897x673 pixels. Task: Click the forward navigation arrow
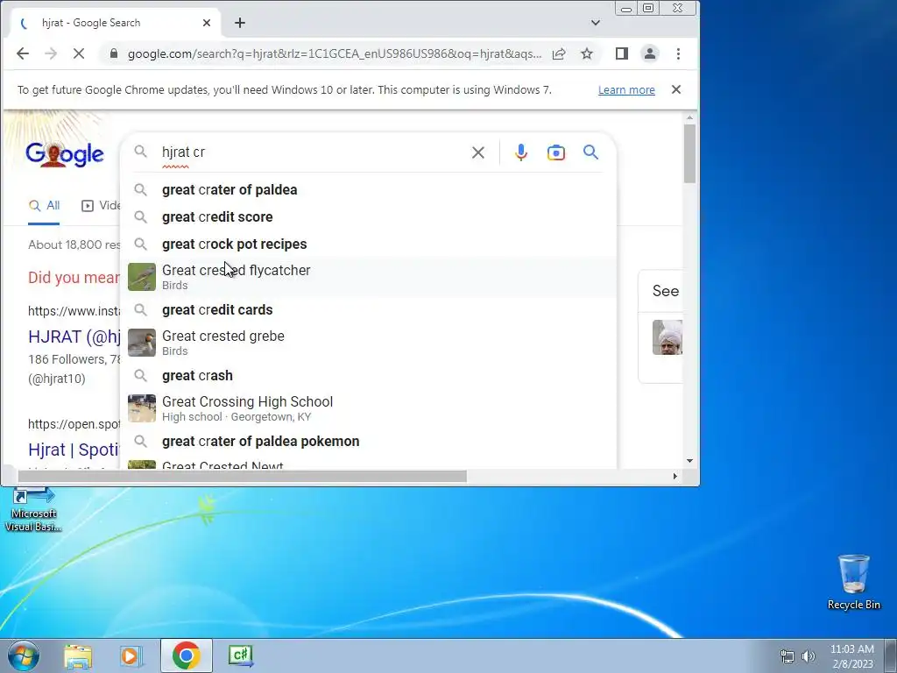point(50,53)
